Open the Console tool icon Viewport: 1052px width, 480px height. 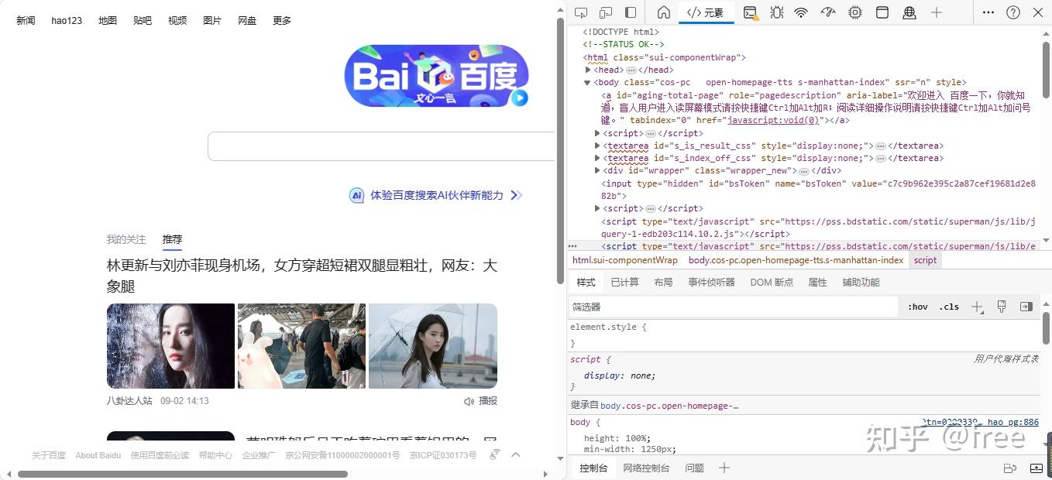(750, 12)
